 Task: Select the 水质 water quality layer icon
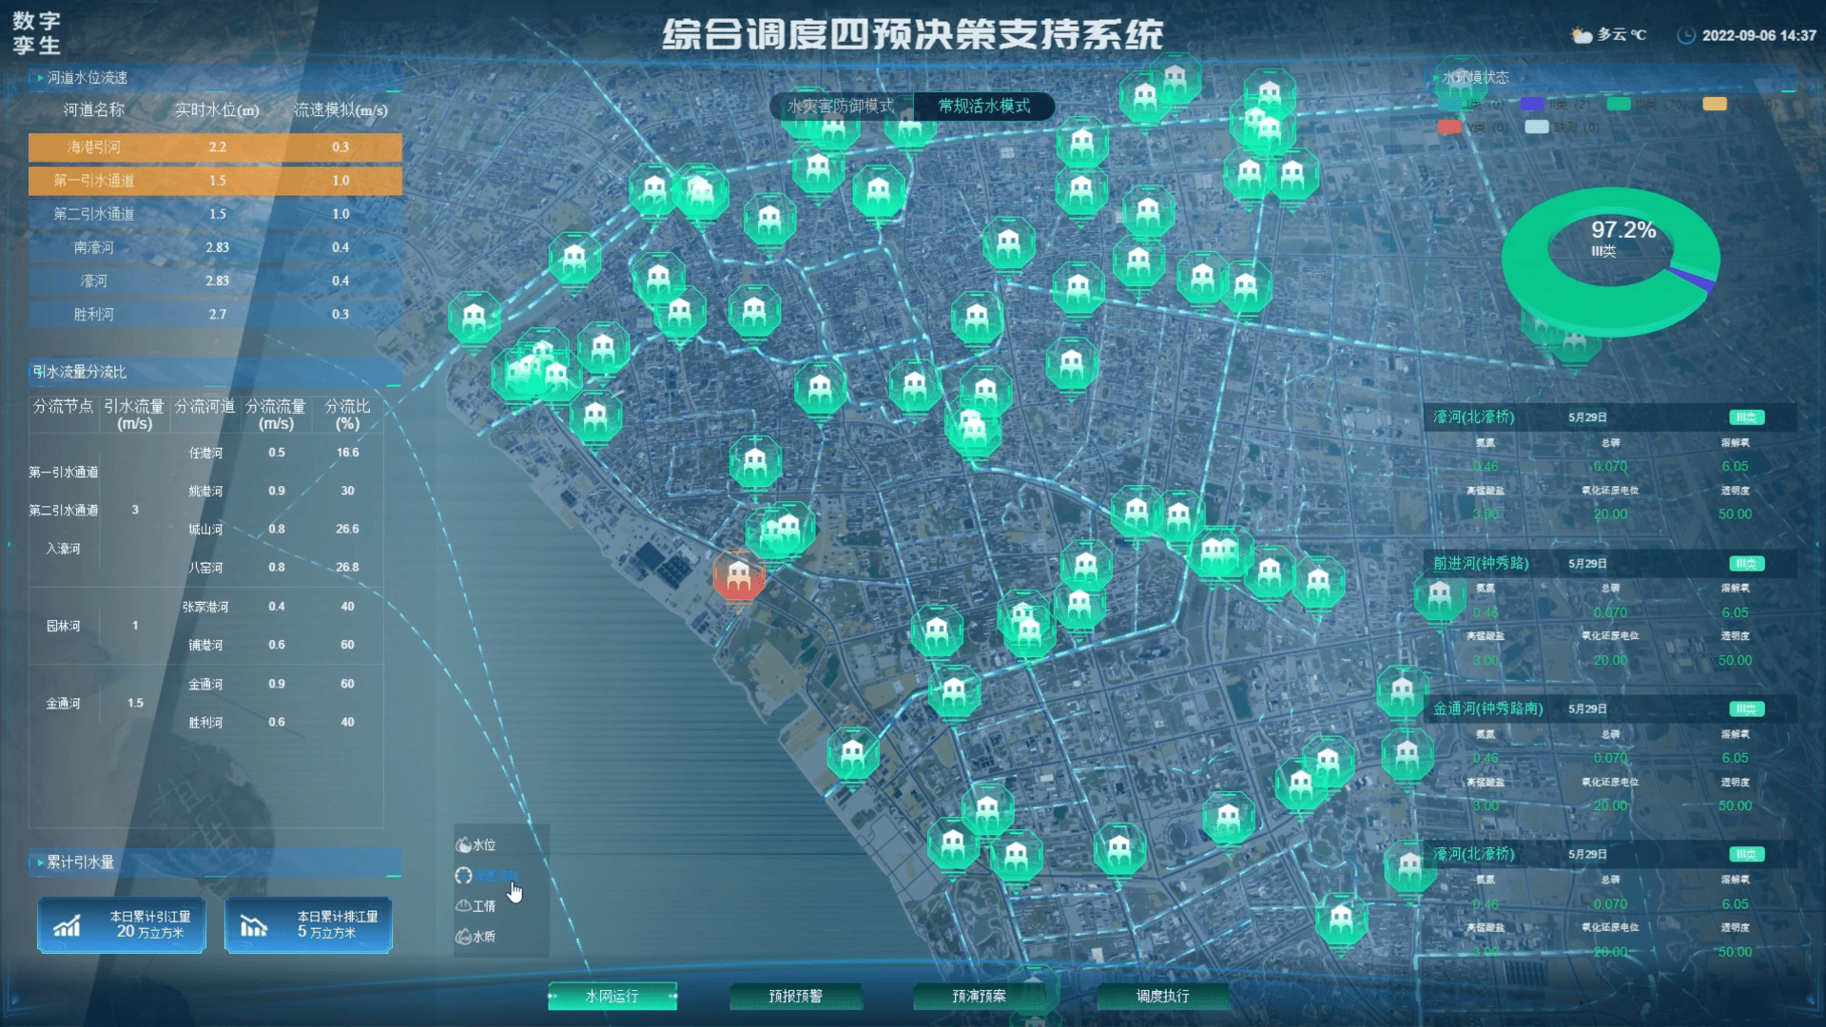pos(464,937)
